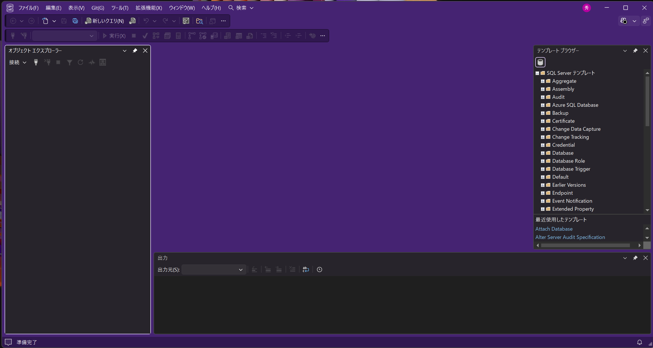653x348 pixels.
Task: Click the SQL Server database icon in Template Browser
Action: pos(540,62)
